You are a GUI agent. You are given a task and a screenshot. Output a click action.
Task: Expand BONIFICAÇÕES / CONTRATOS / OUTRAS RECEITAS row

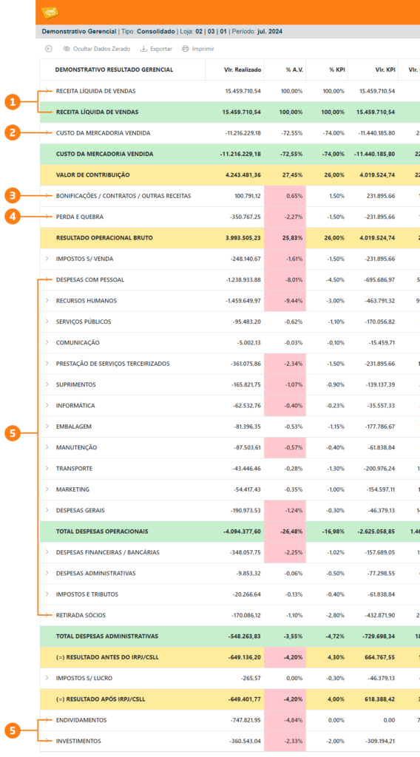(x=47, y=195)
